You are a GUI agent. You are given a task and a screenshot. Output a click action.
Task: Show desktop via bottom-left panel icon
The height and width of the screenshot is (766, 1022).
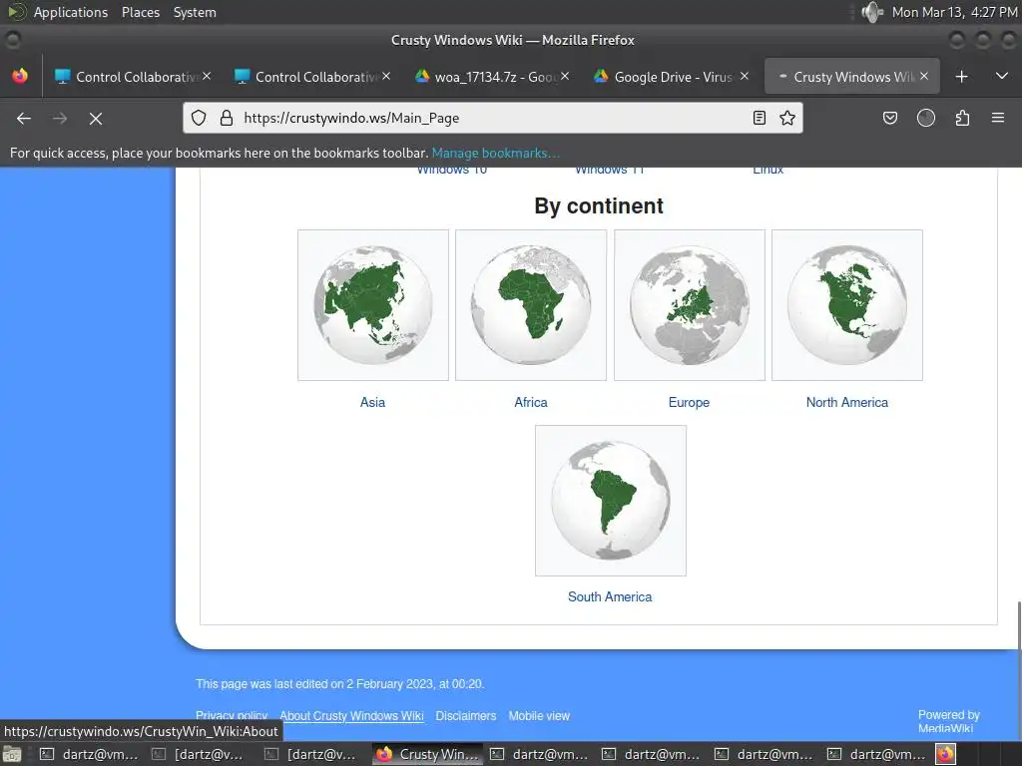12,754
